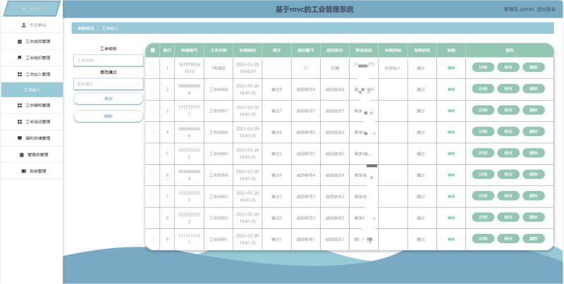Click the 审核 link in row 工会名称2
The image size is (564, 284).
point(451,218)
